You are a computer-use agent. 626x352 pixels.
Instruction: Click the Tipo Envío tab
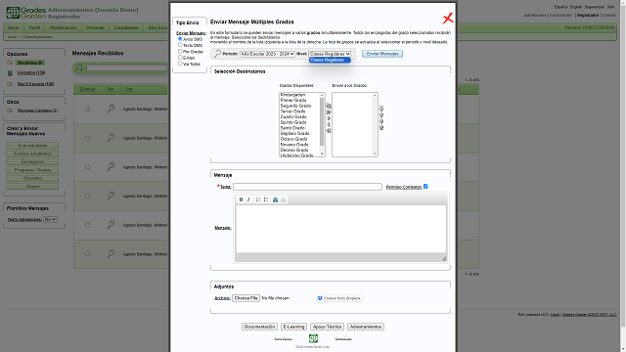188,22
